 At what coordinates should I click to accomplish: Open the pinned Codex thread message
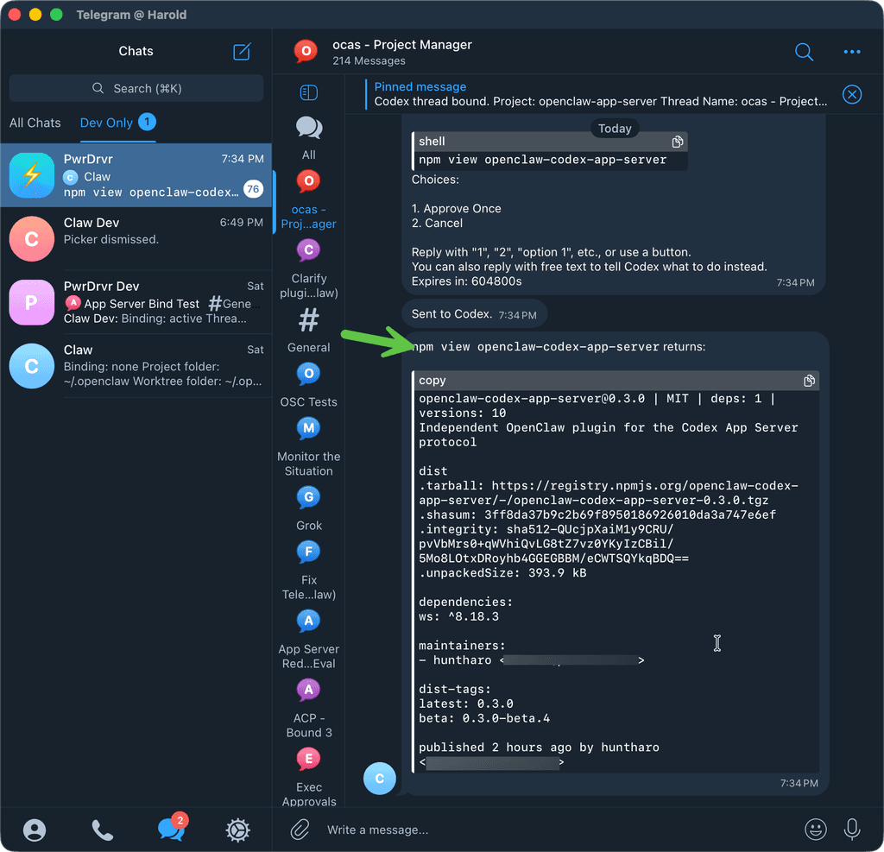point(600,94)
